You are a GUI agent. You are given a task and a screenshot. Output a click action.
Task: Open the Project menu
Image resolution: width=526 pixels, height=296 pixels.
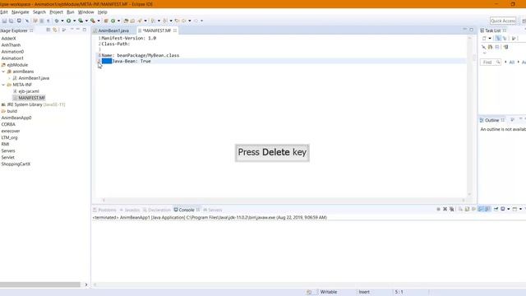tap(56, 12)
